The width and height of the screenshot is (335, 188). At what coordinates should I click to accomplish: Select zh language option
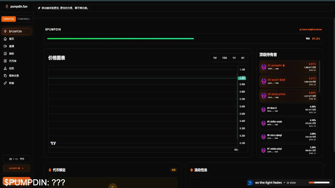[x=10, y=159]
